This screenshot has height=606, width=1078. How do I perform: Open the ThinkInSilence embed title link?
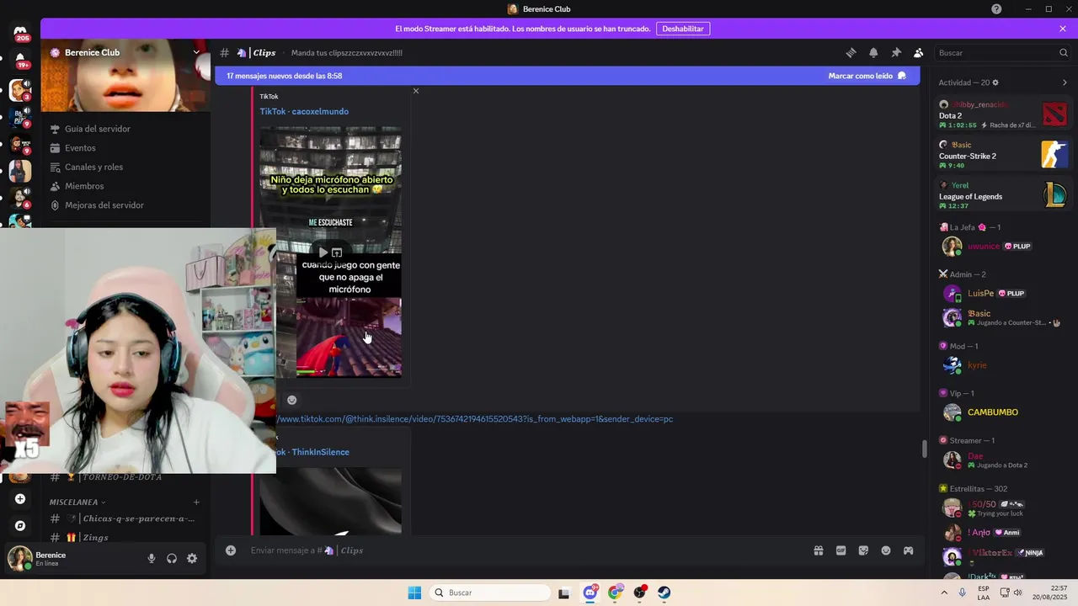click(x=312, y=452)
